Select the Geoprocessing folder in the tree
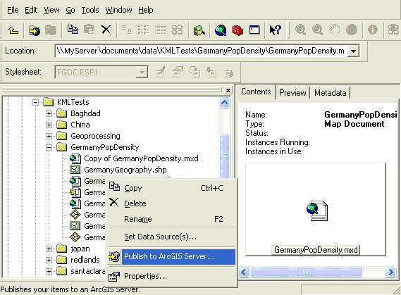This screenshot has height=295, width=401. [x=95, y=136]
